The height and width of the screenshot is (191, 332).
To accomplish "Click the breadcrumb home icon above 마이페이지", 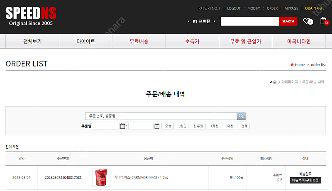I will point(275,82).
